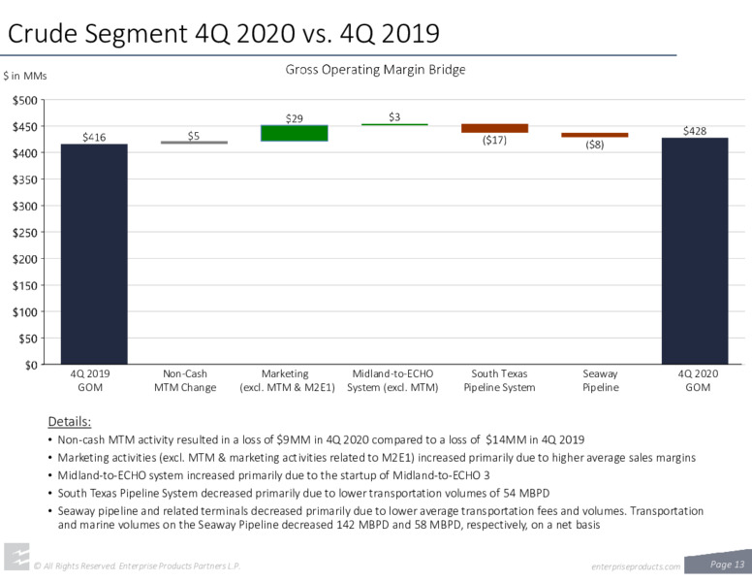Click the '$300' y-axis tick label
The image size is (752, 582).
(25, 207)
